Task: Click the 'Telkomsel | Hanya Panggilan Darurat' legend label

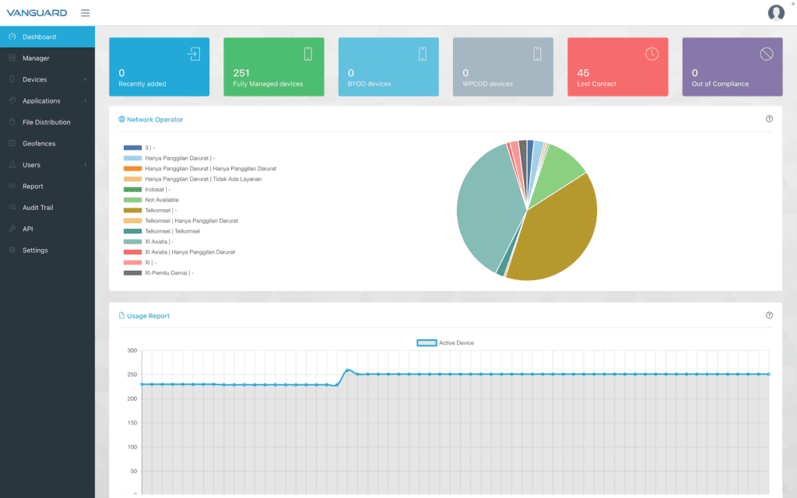Action: coord(191,220)
